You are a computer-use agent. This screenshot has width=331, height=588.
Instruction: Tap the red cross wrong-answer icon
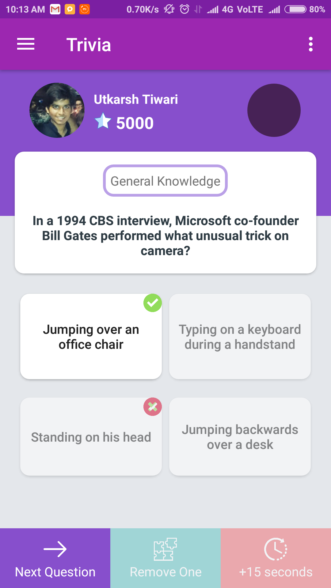pyautogui.click(x=153, y=407)
